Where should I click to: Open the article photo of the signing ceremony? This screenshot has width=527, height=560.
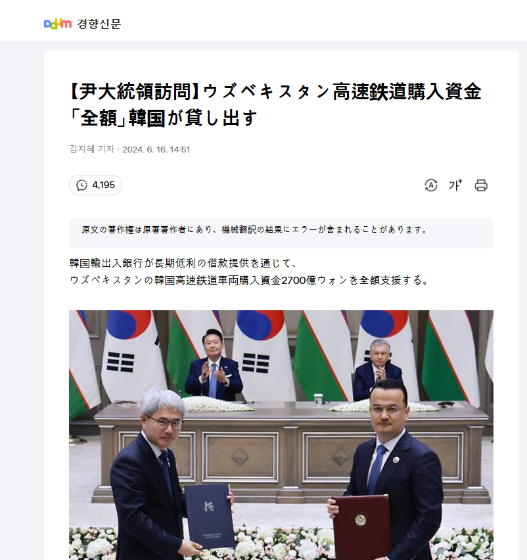(281, 435)
